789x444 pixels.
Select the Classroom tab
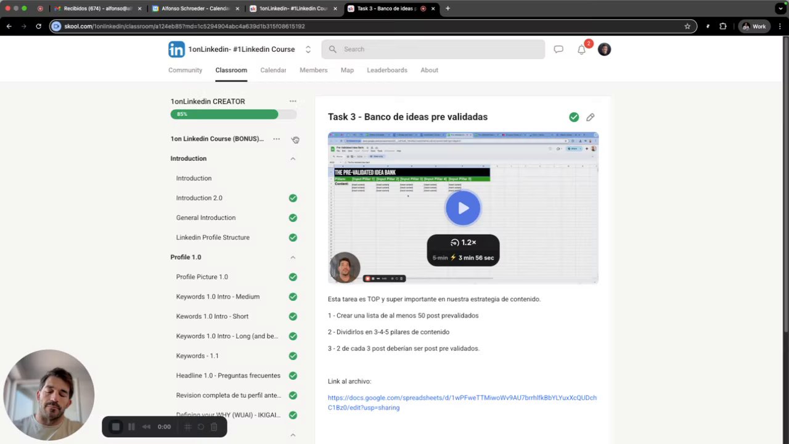[x=231, y=70]
